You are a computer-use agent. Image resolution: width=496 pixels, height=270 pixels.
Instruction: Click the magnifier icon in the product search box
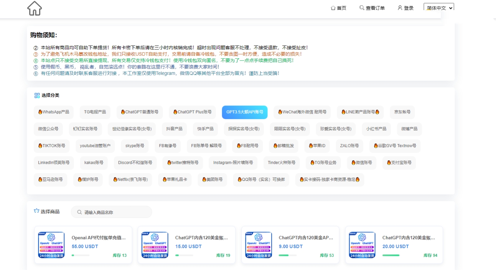79,212
